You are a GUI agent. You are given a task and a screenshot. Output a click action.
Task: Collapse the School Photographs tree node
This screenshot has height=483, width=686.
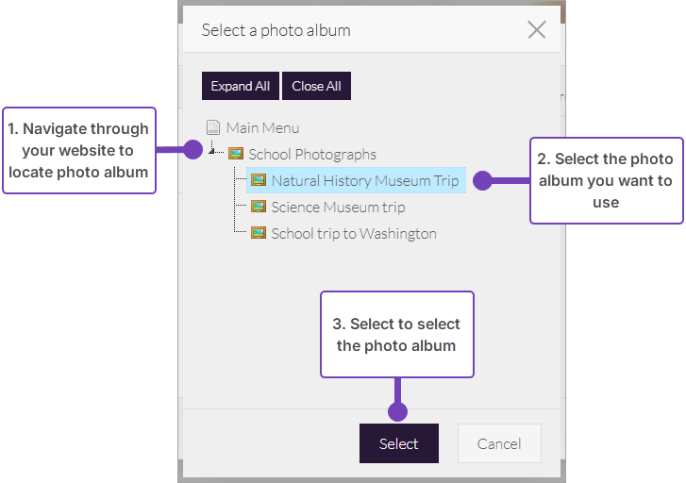point(213,151)
